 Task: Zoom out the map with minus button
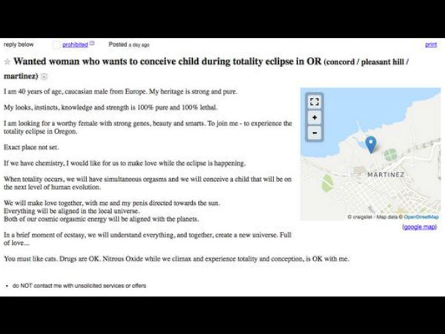click(x=314, y=133)
